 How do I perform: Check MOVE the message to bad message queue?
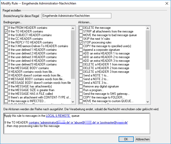coord(81,35)
